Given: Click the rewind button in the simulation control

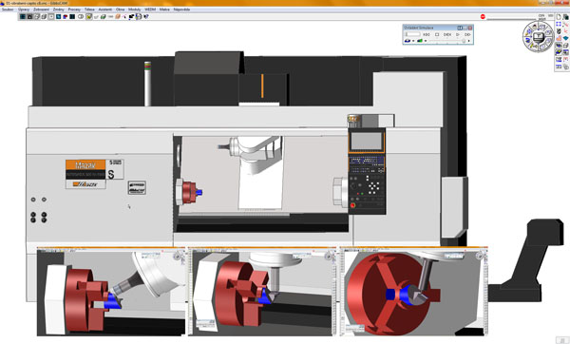Looking at the screenshot, I should point(427,34).
